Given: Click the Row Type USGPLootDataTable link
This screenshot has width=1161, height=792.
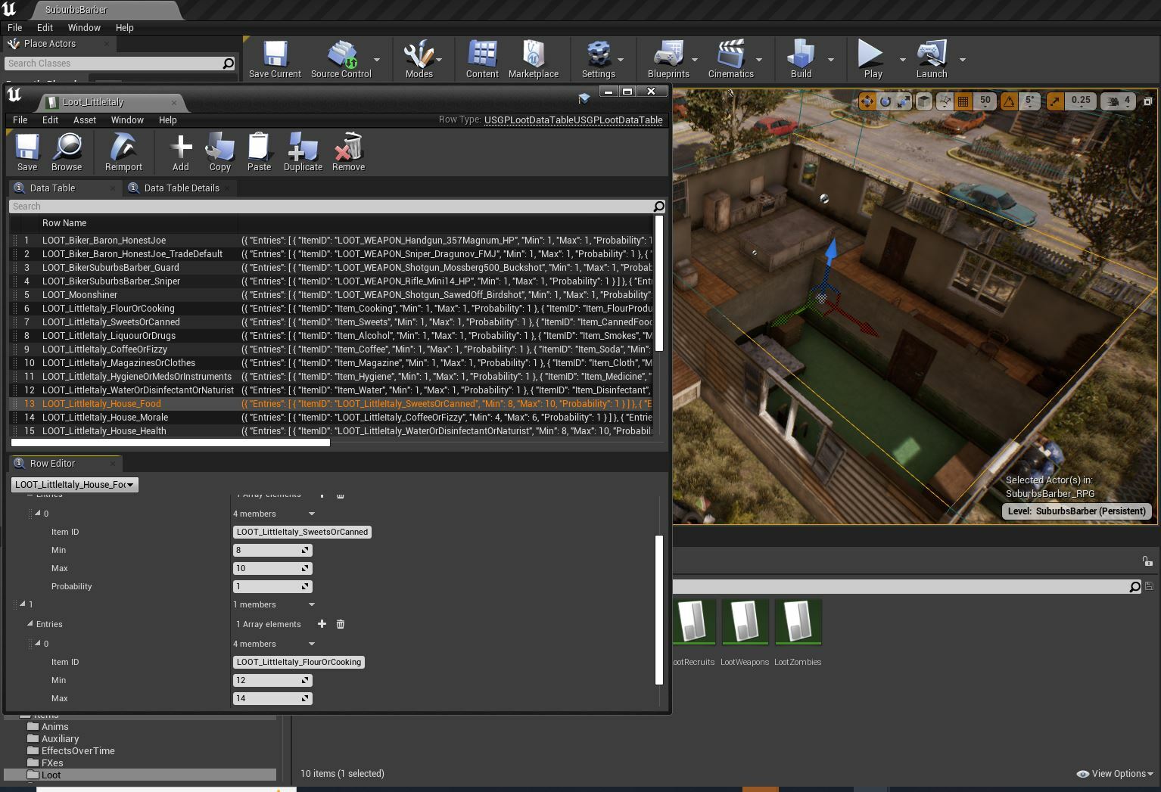Looking at the screenshot, I should (x=573, y=120).
